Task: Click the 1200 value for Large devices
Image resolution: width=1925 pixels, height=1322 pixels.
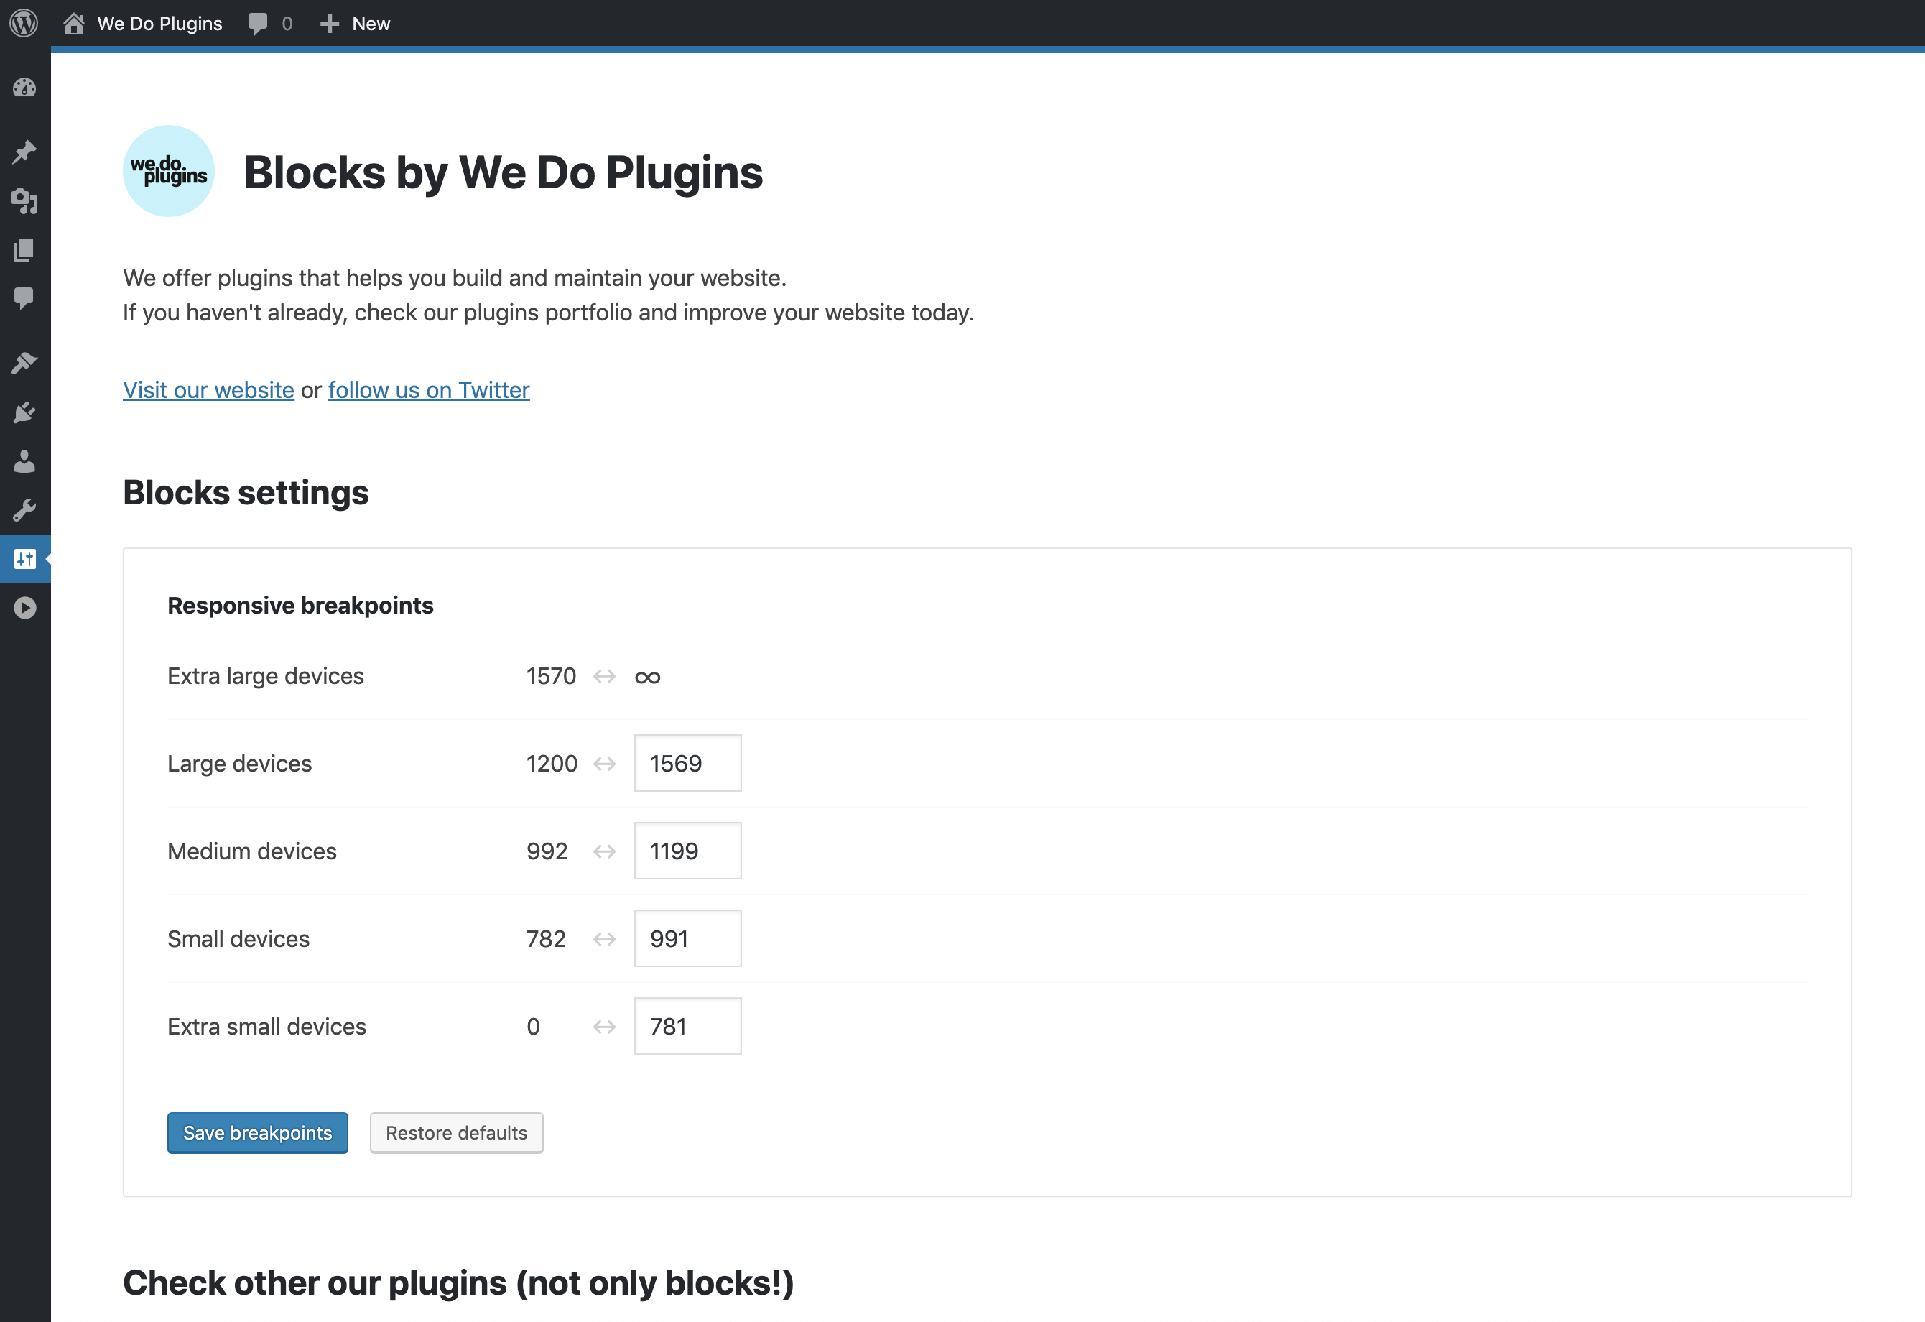Action: tap(552, 763)
